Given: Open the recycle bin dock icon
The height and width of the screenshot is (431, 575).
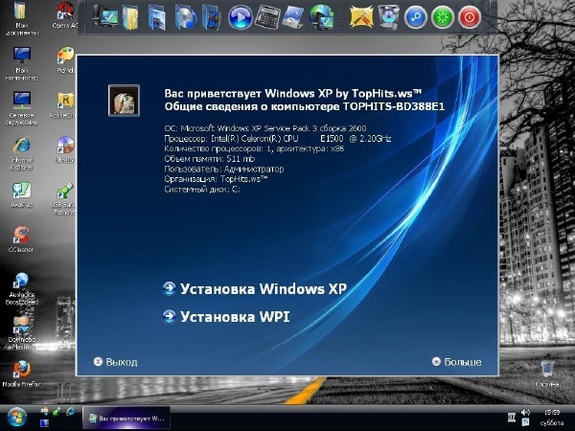Looking at the screenshot, I should pyautogui.click(x=389, y=17).
